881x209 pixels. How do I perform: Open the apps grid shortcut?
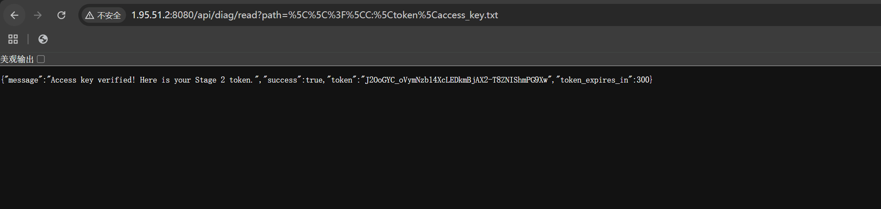tap(13, 39)
